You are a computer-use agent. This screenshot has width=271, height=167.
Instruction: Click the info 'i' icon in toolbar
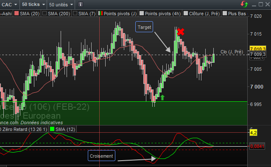[81, 4]
